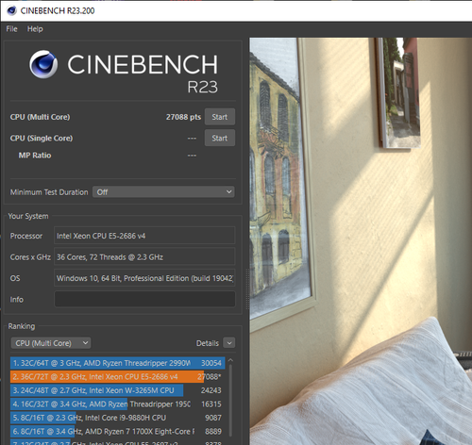Open the File menu
The width and height of the screenshot is (472, 445).
(x=11, y=29)
